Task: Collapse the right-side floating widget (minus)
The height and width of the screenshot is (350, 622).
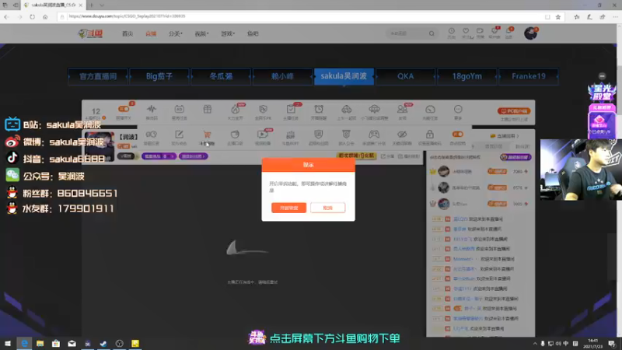Action: (602, 76)
